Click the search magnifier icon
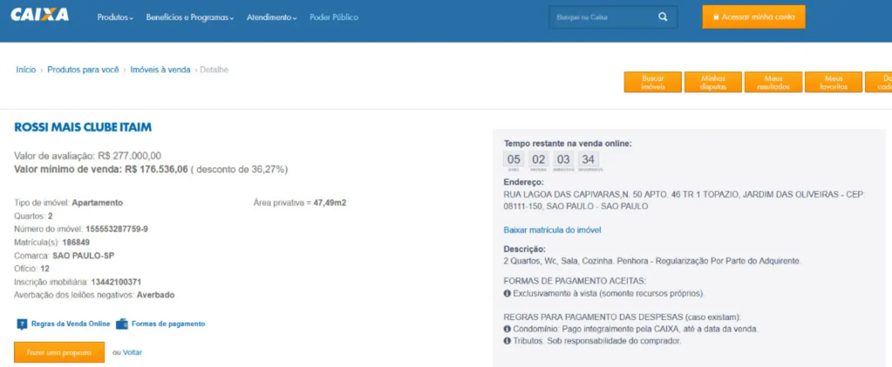This screenshot has height=367, width=892. click(x=663, y=17)
